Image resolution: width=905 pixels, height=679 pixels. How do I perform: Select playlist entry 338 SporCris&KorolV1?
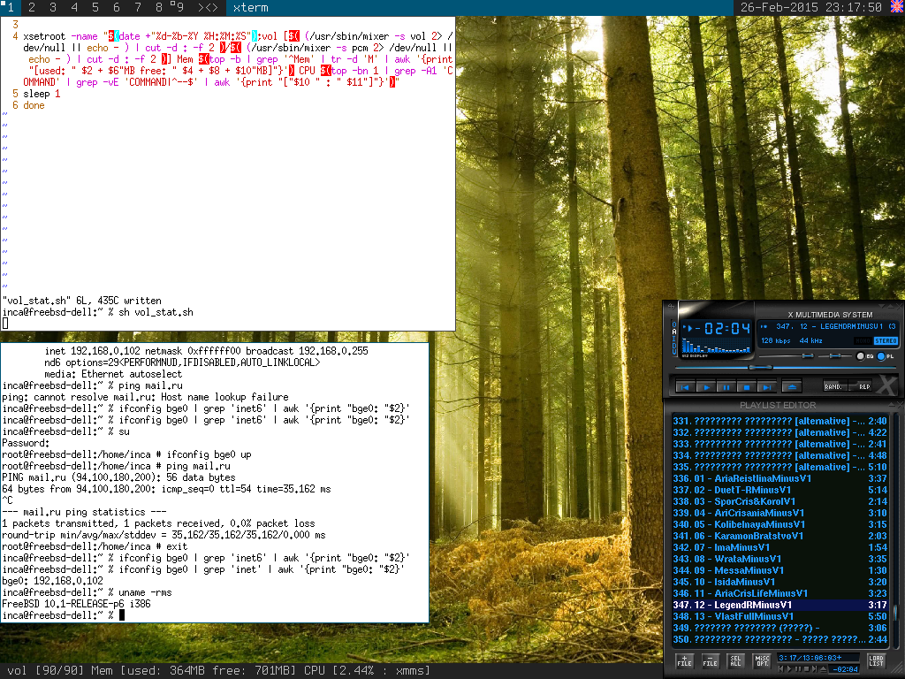click(x=780, y=502)
